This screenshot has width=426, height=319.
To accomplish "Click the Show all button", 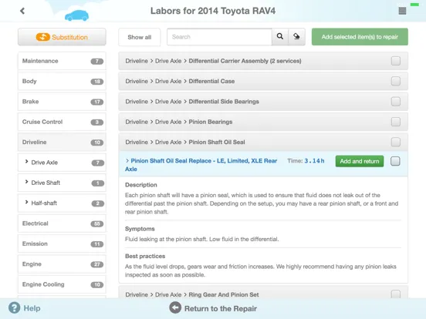I will point(140,37).
